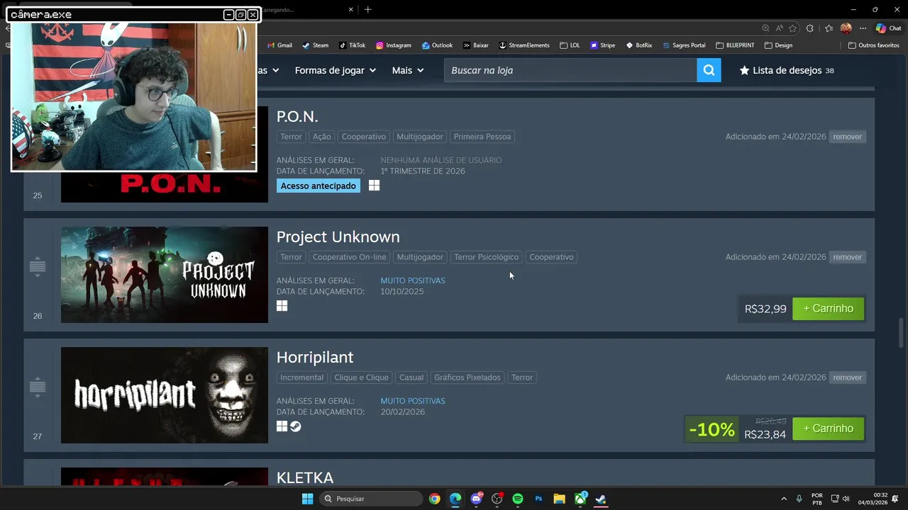Open the BLUEPRINT bookmarks folder

735,45
